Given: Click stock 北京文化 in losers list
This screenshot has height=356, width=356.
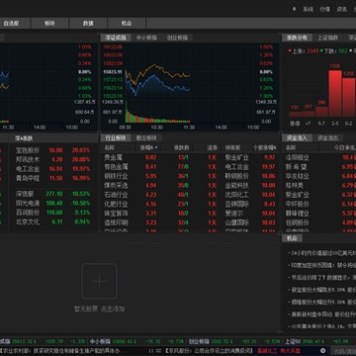Looking at the screenshot, I should click(x=28, y=222).
